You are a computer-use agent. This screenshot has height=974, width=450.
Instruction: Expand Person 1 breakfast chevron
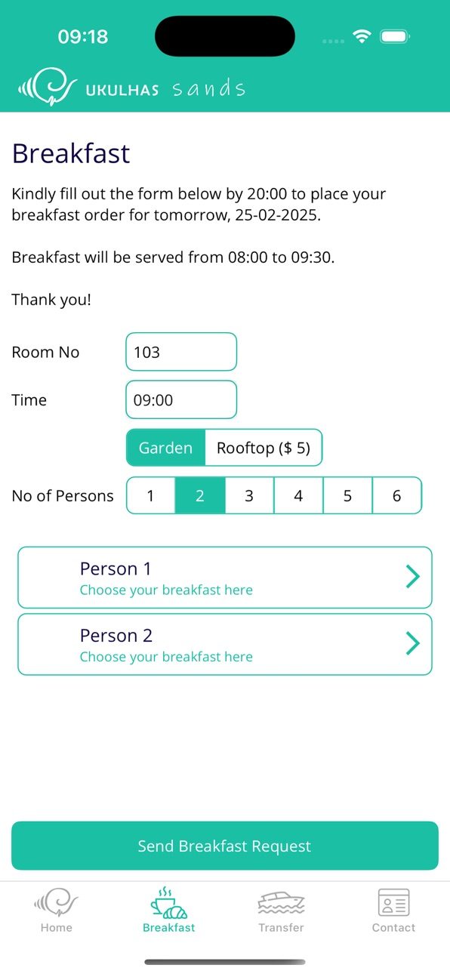coord(413,577)
